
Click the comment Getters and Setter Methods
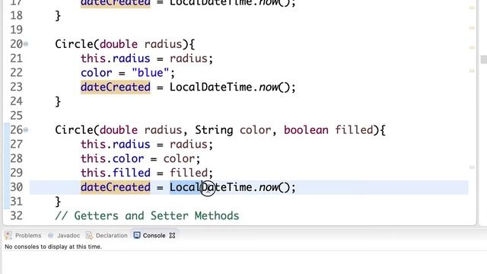coord(147,215)
